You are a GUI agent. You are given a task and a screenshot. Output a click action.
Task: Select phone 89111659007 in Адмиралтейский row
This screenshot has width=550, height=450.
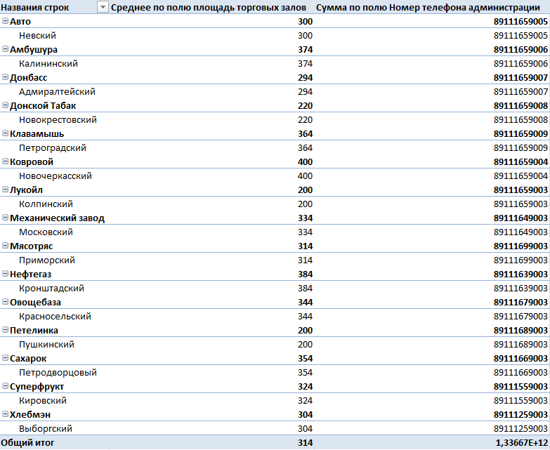(x=521, y=91)
